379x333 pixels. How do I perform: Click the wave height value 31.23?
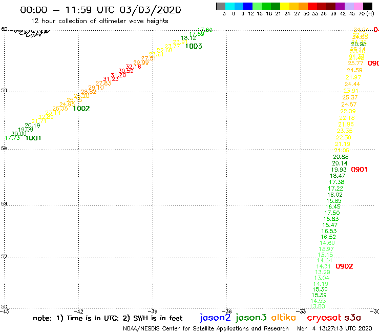coord(111,79)
